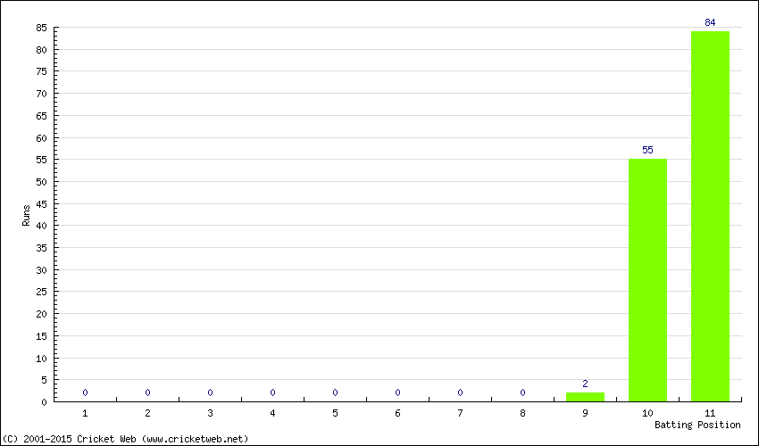The image size is (759, 446).
Task: Select x-axis tick label 3
Action: click(x=210, y=413)
